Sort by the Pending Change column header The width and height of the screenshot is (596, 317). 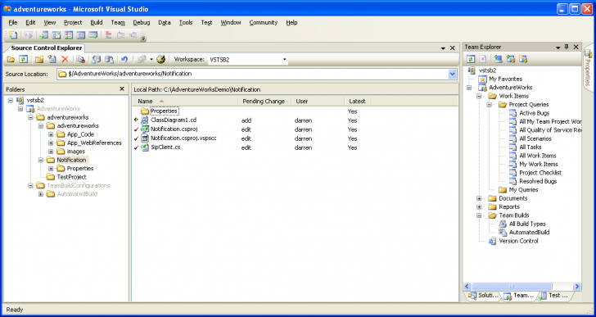point(264,101)
